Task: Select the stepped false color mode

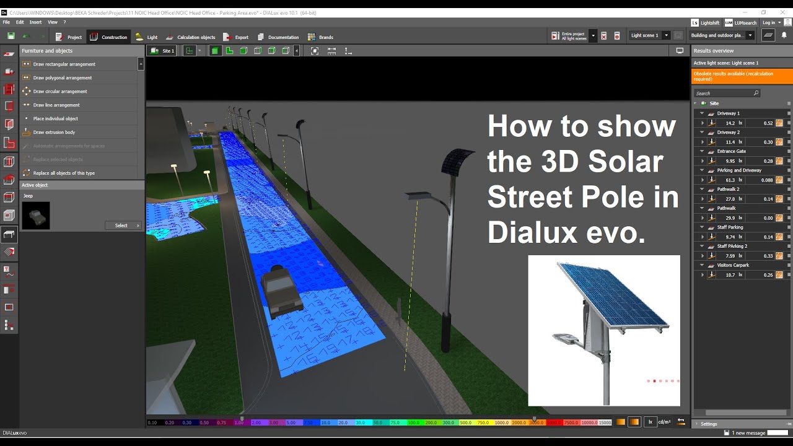Action: pos(634,422)
